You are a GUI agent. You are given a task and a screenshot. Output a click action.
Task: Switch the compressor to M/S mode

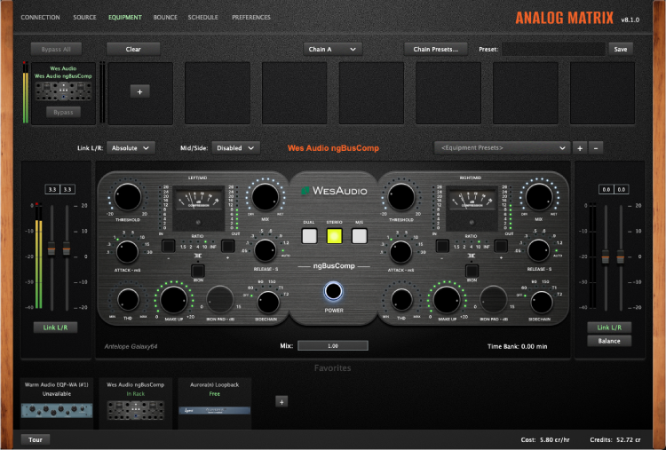pos(360,236)
